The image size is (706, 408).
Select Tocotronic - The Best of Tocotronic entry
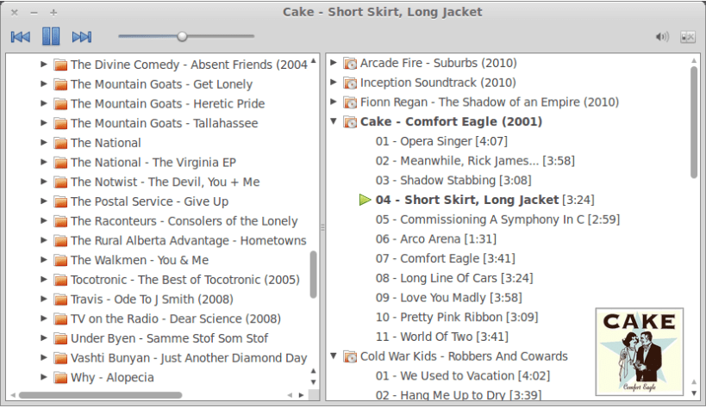click(185, 280)
